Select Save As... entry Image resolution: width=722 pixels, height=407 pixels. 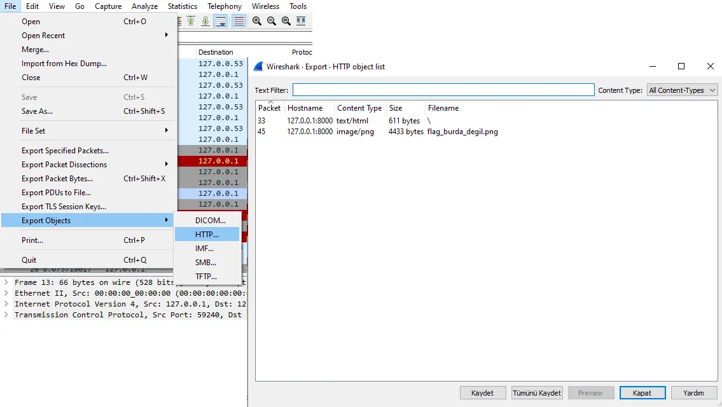pos(88,111)
